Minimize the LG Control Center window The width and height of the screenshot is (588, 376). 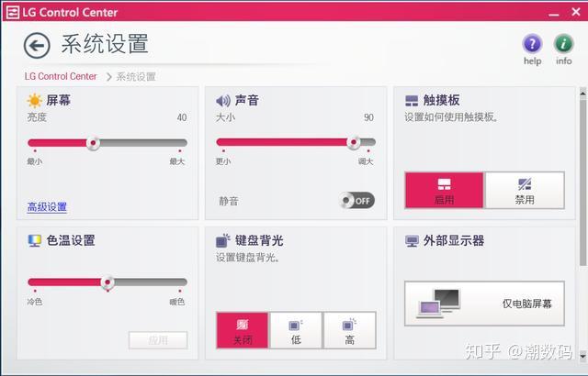click(x=553, y=14)
